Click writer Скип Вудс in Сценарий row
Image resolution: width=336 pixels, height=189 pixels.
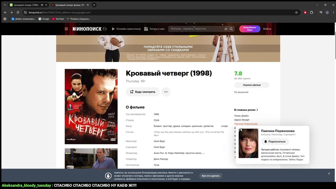(159, 147)
